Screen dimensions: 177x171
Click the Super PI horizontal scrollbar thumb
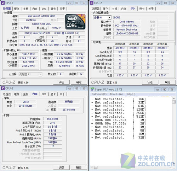[96, 167]
